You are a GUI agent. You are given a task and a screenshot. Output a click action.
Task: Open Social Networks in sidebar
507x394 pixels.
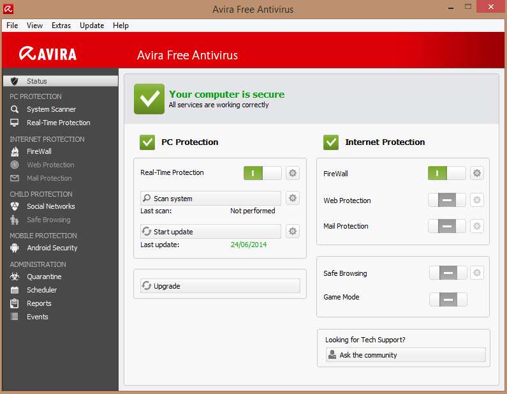pyautogui.click(x=51, y=206)
